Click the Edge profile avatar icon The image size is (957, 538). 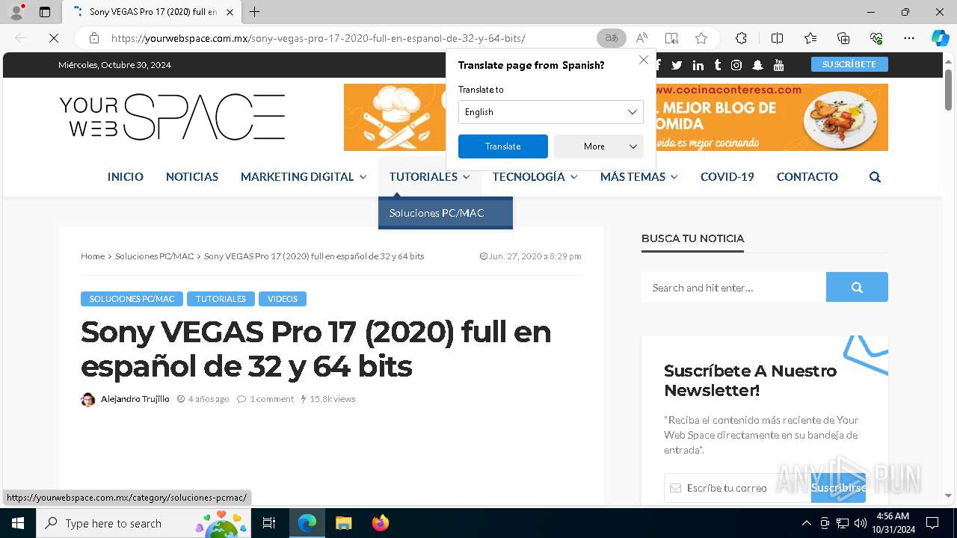point(16,12)
